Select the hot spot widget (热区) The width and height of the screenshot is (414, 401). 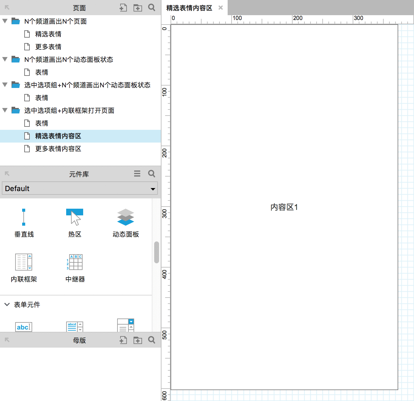tap(75, 223)
